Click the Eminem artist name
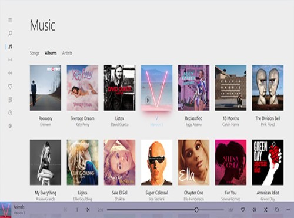The width and height of the screenshot is (294, 218). pos(45,125)
